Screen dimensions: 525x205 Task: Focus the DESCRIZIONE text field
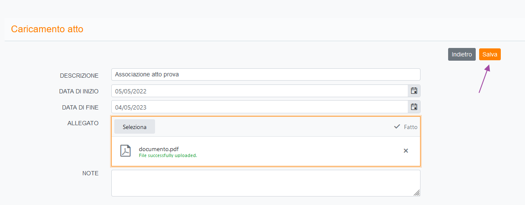(x=265, y=75)
